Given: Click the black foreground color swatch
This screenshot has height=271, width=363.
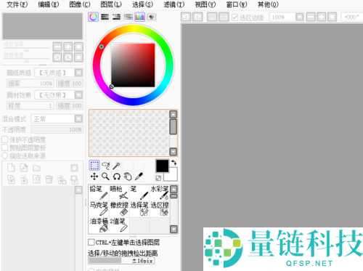Looking at the screenshot, I should [x=162, y=166].
